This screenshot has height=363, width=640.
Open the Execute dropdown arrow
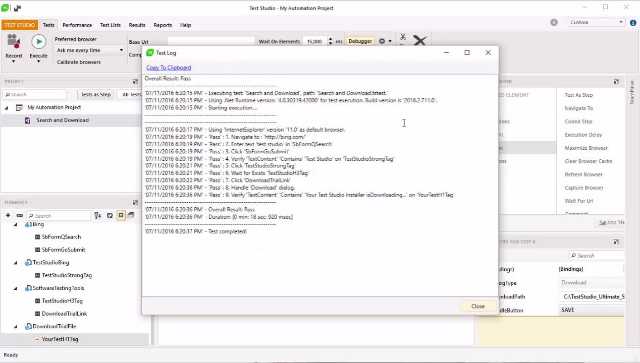38,62
